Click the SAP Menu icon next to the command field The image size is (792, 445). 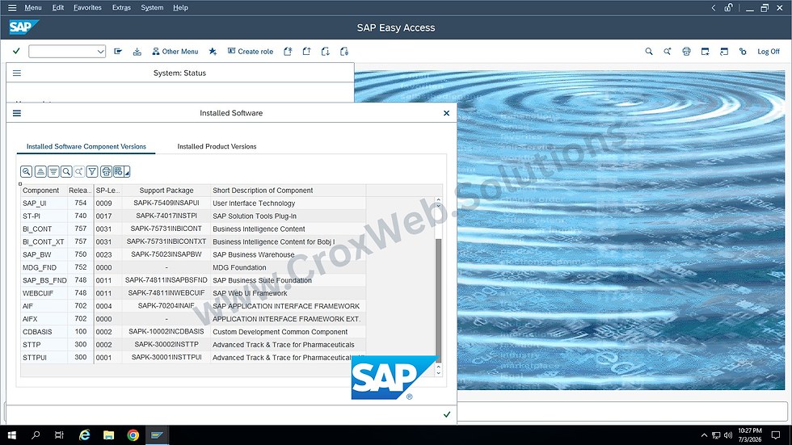118,52
